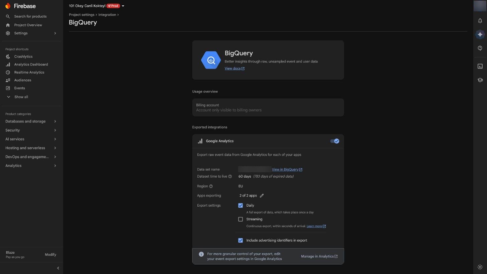Enable the Streaming export checkbox

pos(240,219)
